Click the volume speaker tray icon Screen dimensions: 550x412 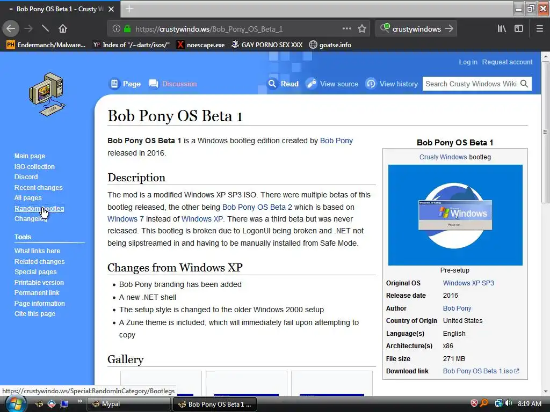point(509,403)
